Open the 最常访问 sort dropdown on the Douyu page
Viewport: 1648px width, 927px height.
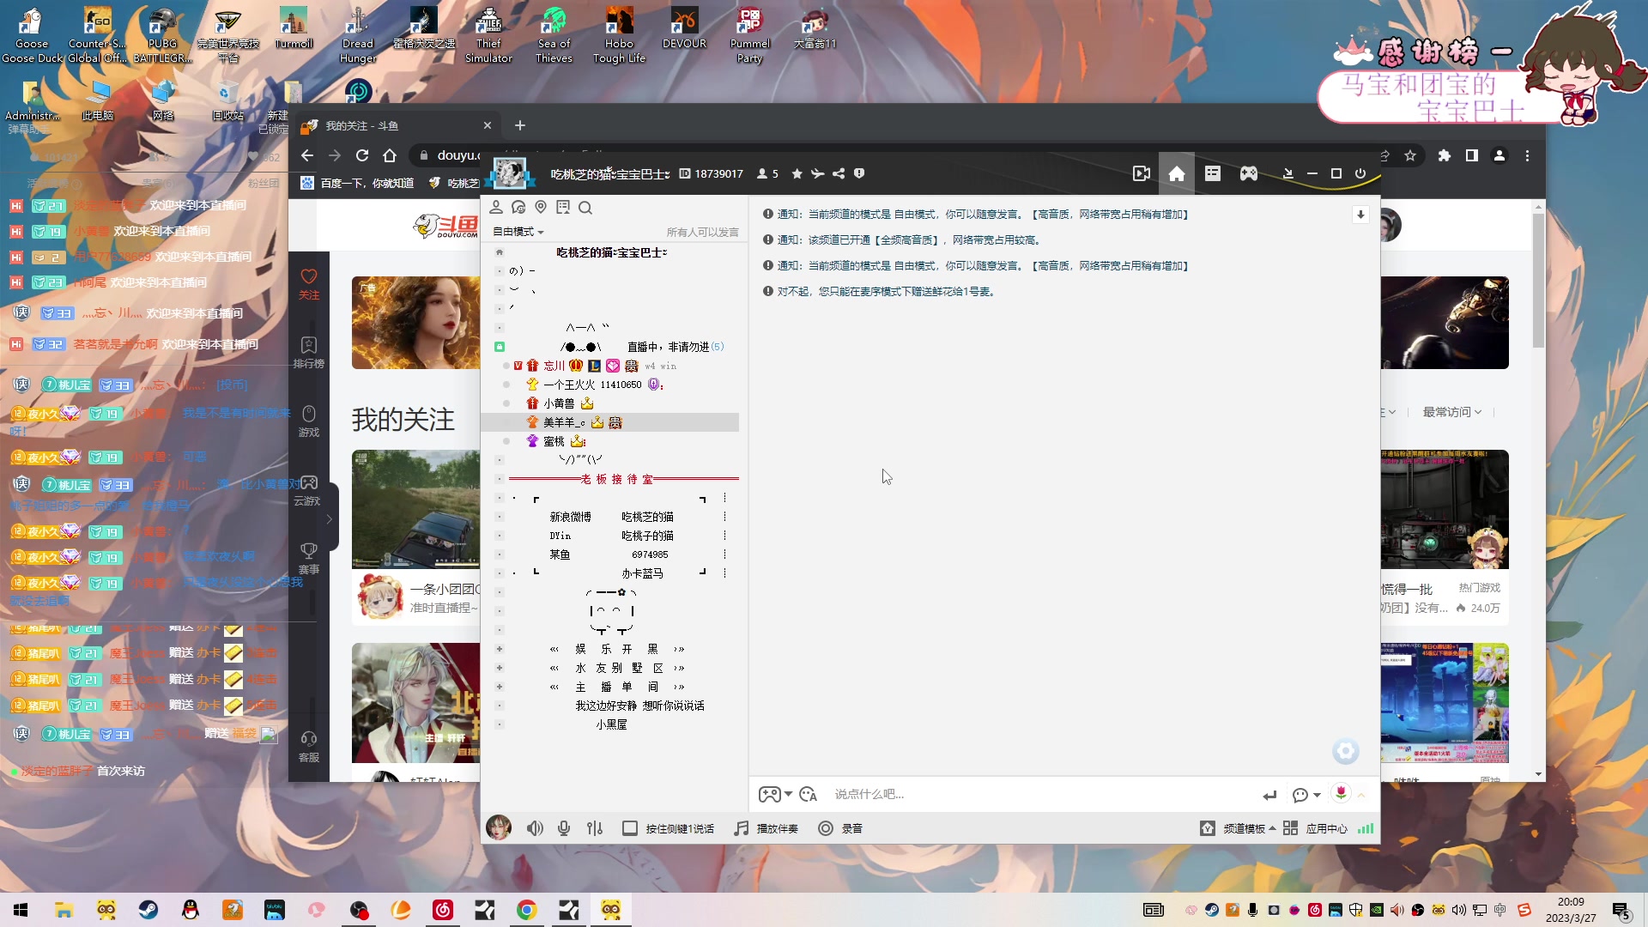pos(1452,412)
